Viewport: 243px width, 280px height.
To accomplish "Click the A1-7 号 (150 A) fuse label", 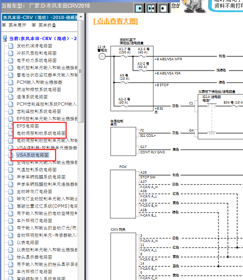I will point(125,51).
